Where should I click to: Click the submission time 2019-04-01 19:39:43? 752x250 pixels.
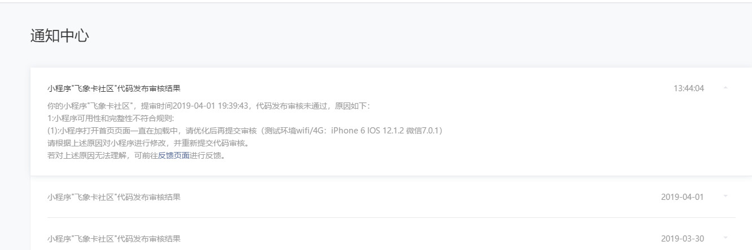coord(212,106)
